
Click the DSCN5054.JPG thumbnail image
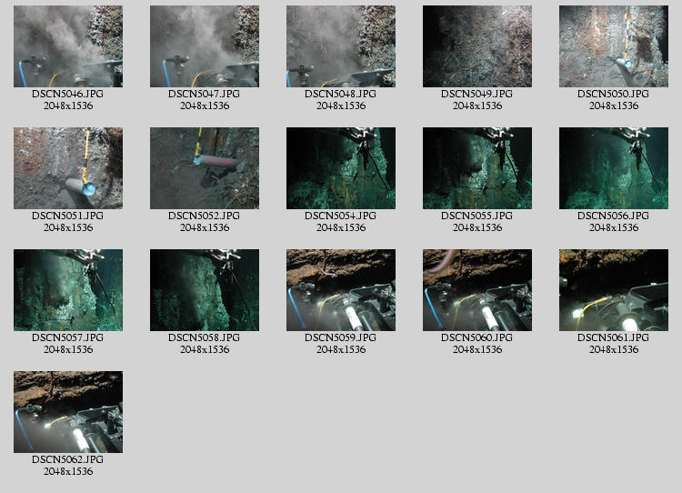coord(341,168)
